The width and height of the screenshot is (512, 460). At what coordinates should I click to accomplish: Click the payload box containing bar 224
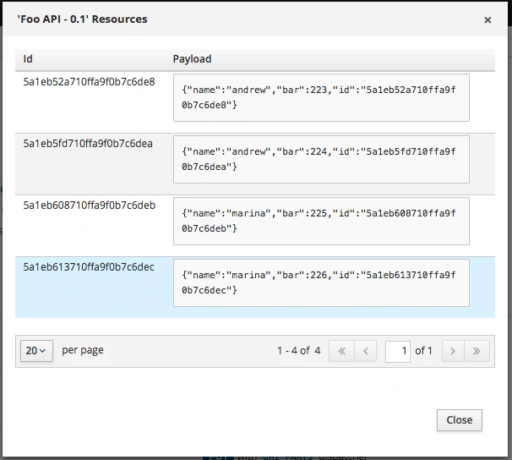tap(320, 160)
